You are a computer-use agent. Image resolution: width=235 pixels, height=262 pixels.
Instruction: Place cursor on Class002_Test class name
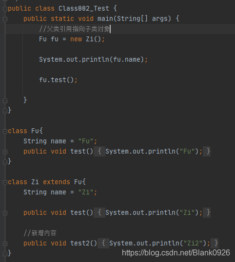84,8
